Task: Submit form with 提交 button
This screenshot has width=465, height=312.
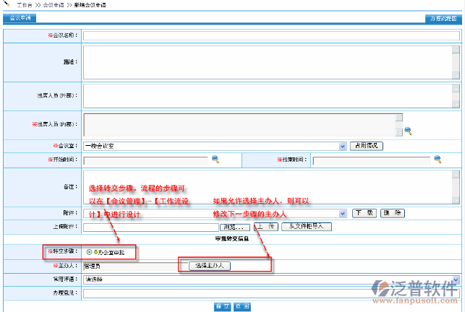Action: [223, 306]
